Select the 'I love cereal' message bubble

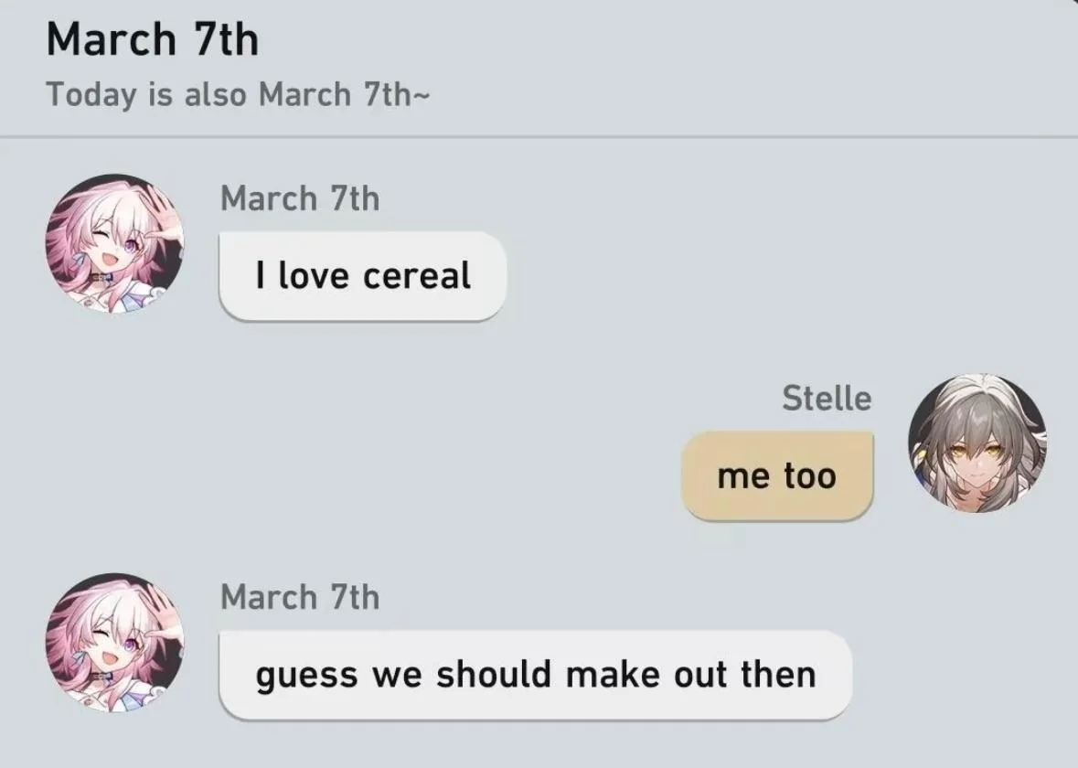click(x=362, y=274)
